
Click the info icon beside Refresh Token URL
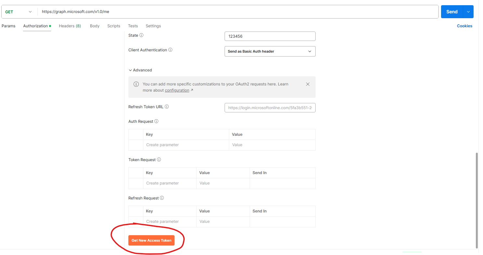pyautogui.click(x=167, y=107)
